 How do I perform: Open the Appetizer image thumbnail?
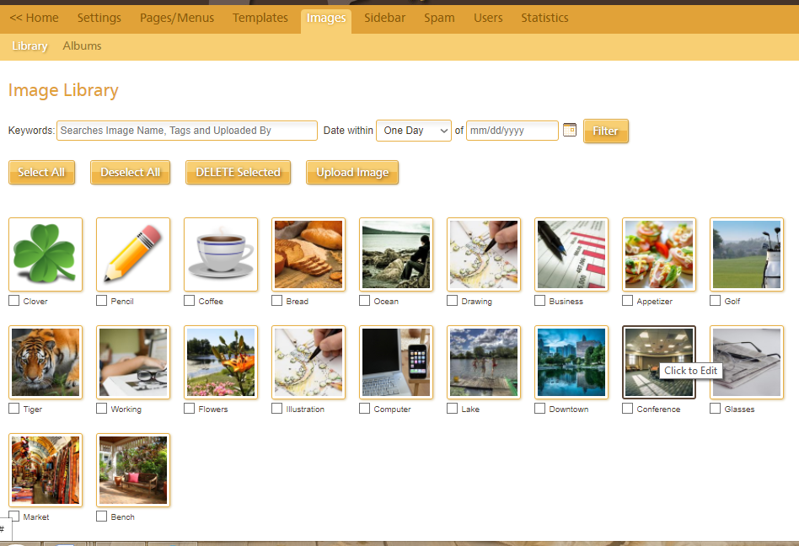click(x=659, y=254)
